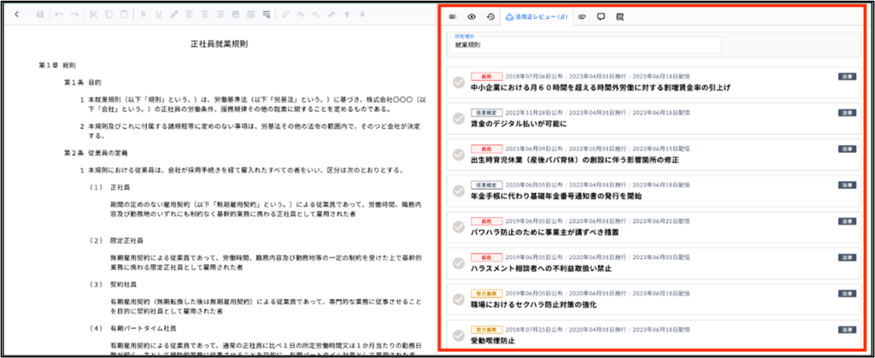Move item down with the down arrow
875x358 pixels.
coord(362,15)
